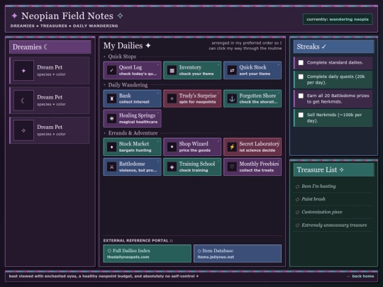Click the Battledome crossed swords icon
Viewport: 383px width, 287px height.
point(111,167)
